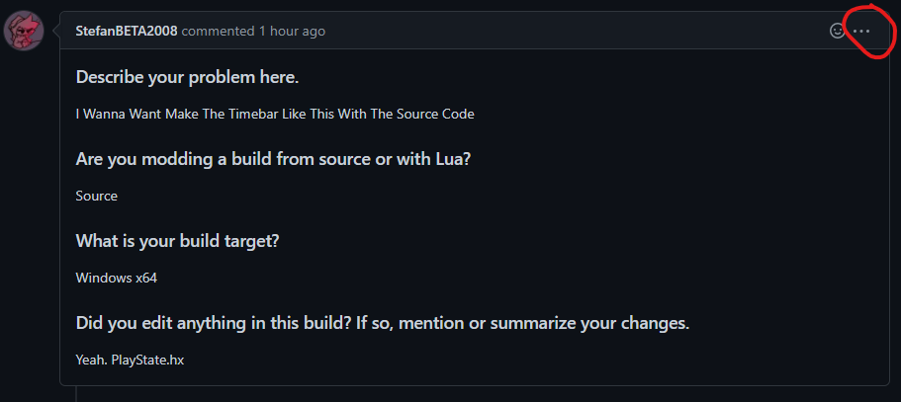Open StefanBETA2008's profile avatar

click(x=24, y=31)
